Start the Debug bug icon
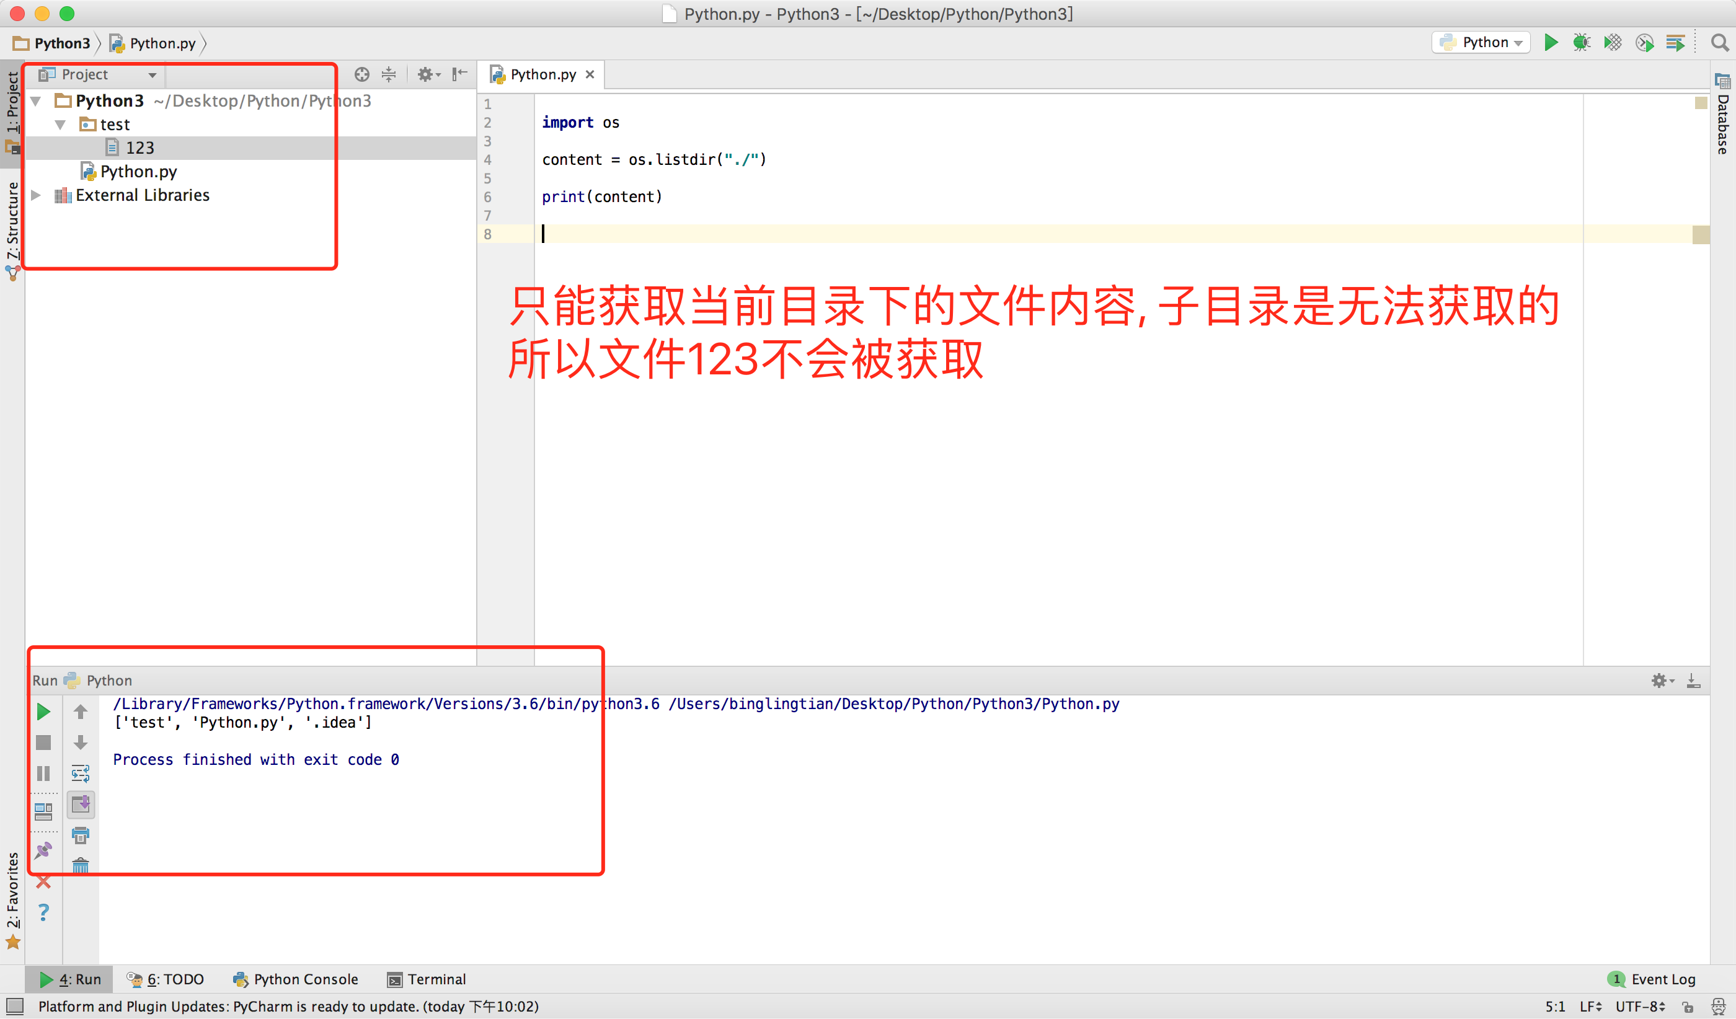 point(1581,43)
